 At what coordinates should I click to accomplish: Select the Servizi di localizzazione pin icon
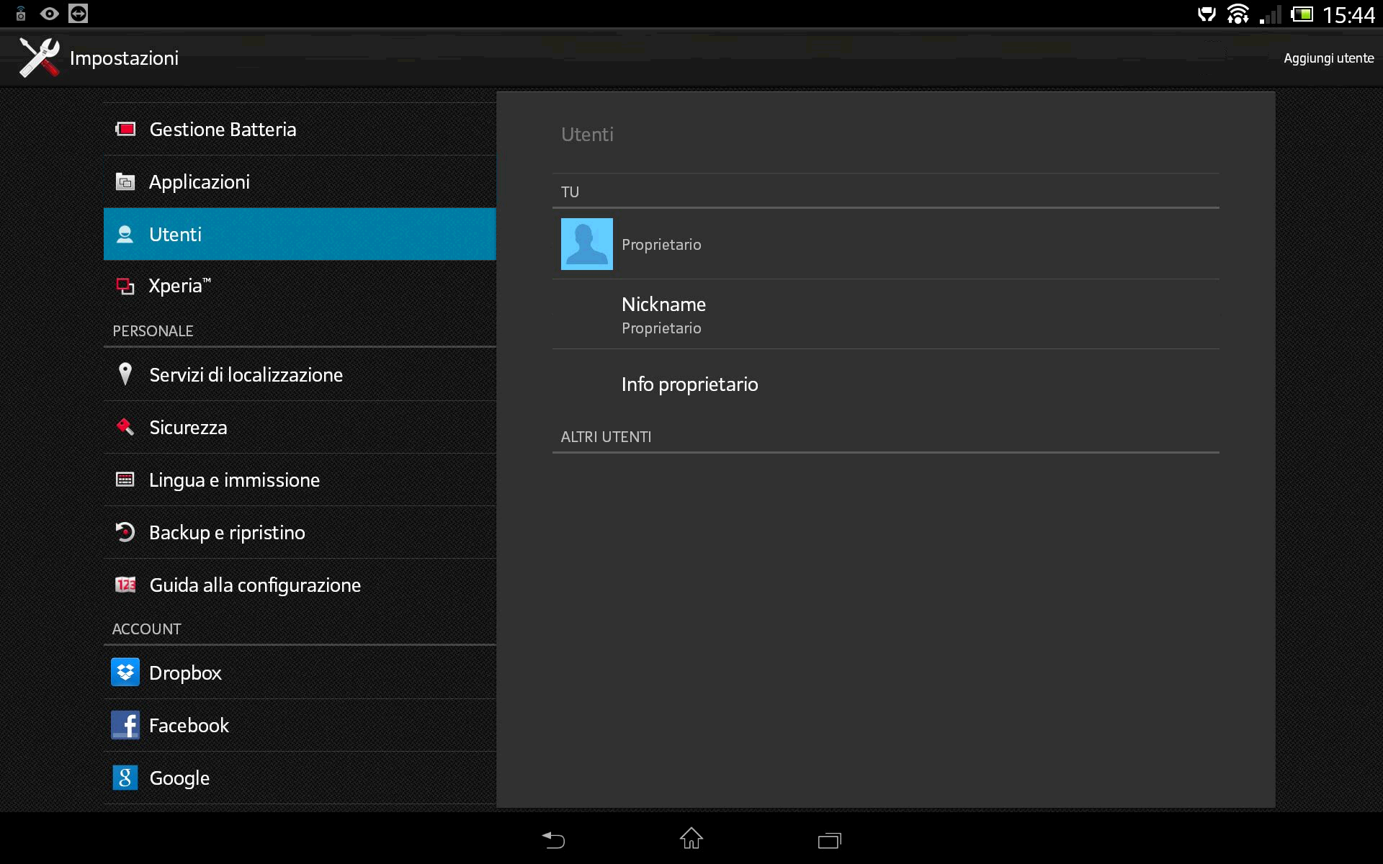tap(125, 374)
